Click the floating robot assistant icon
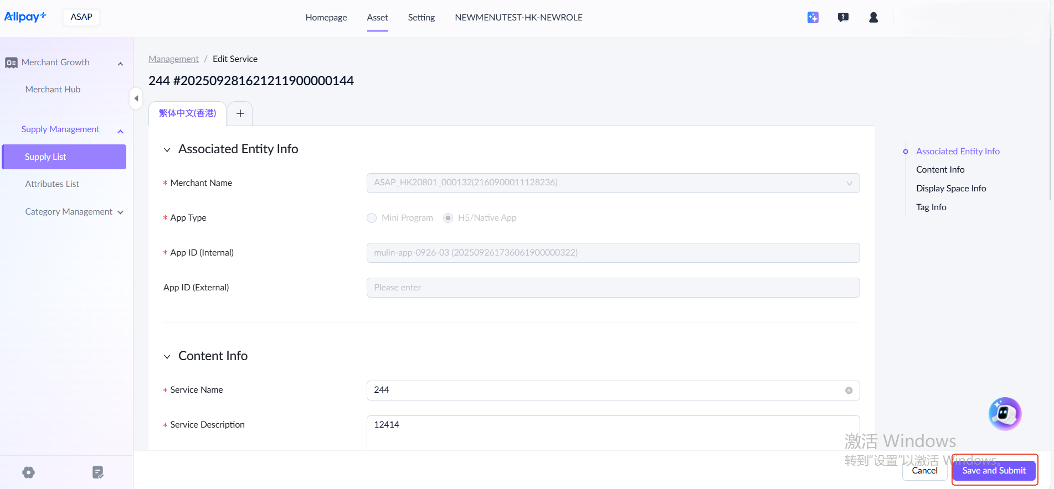 tap(1005, 414)
